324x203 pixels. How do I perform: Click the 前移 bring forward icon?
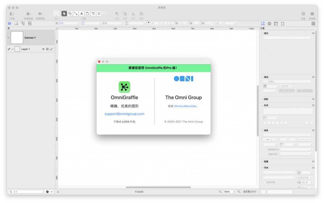click(117, 14)
